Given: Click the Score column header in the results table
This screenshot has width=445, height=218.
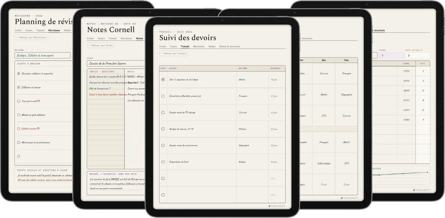Looking at the screenshot, I should point(406,64).
